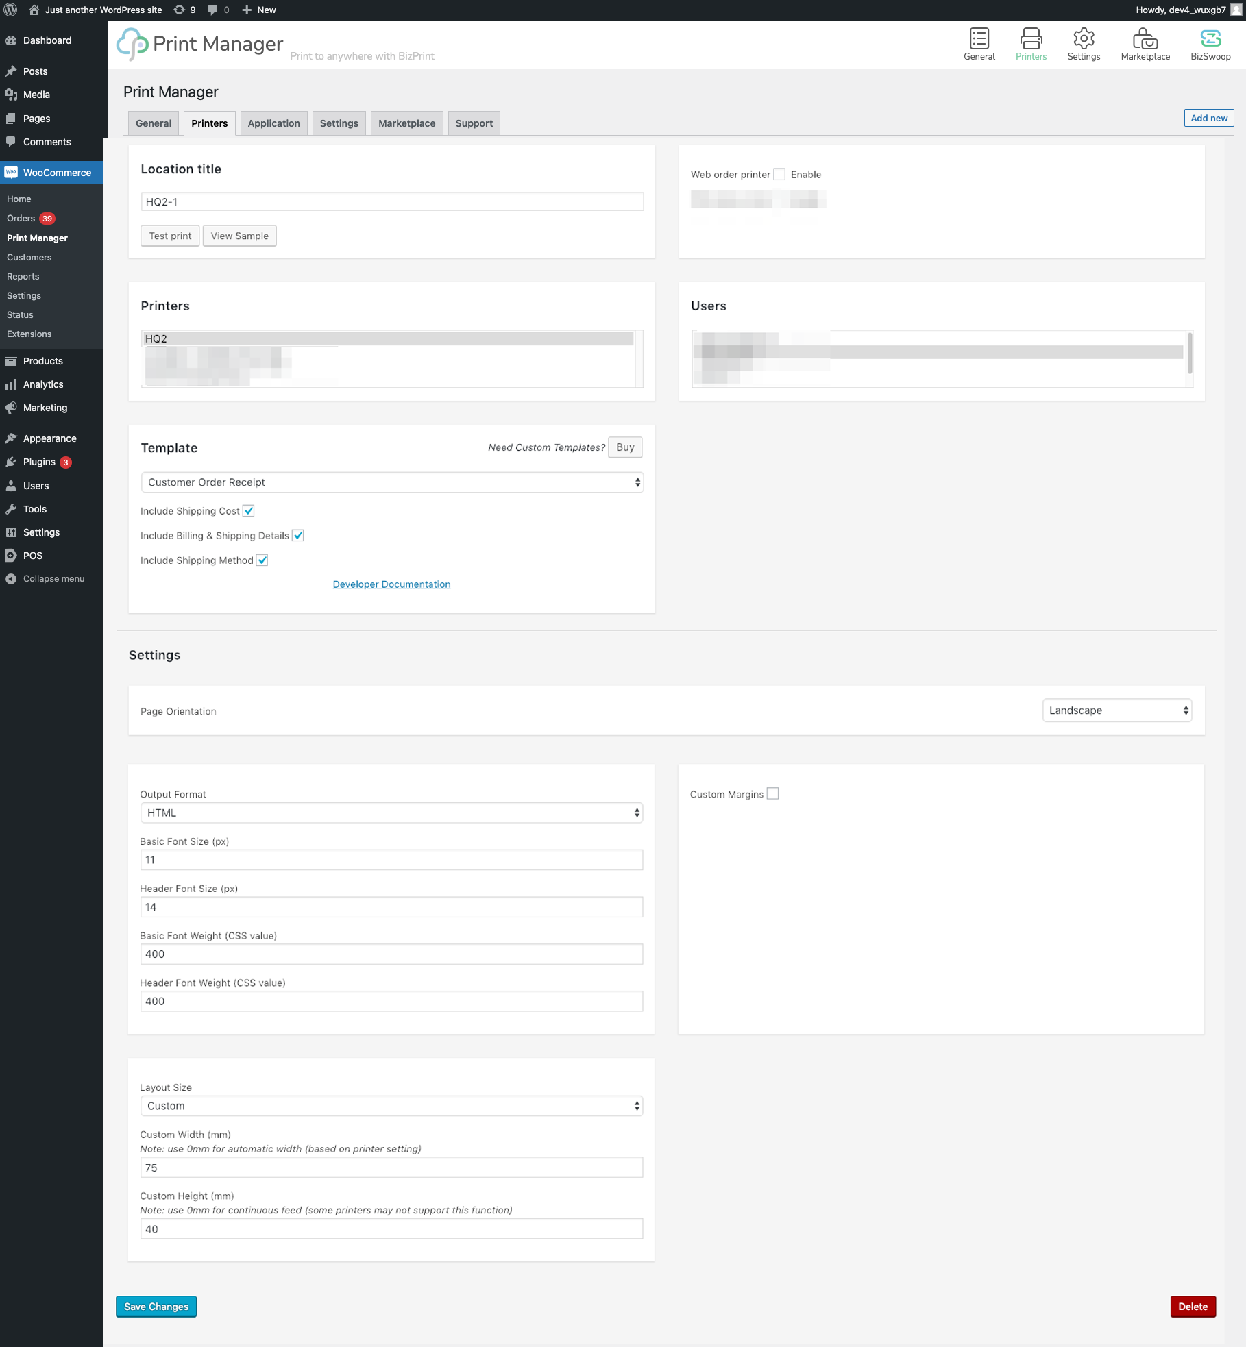The image size is (1246, 1347).
Task: Open the Marketplace bag icon in header
Action: coord(1145,44)
